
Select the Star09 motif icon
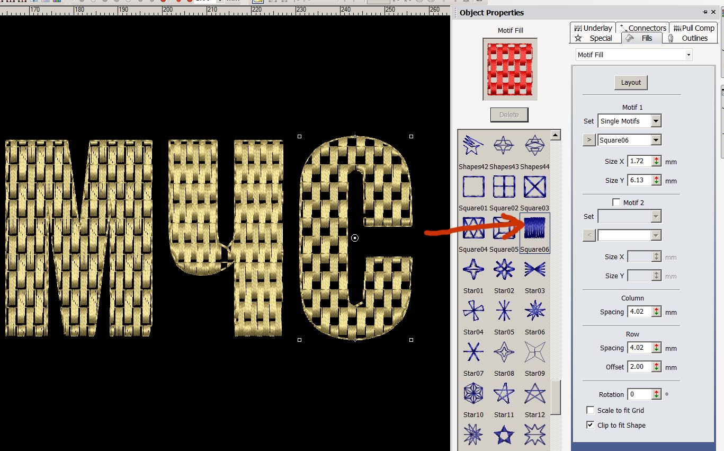(534, 352)
